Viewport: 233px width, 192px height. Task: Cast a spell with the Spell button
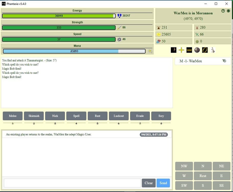(76, 116)
